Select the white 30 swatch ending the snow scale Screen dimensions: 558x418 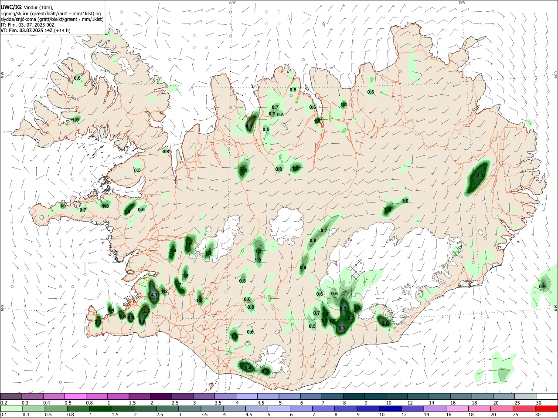coord(547,396)
